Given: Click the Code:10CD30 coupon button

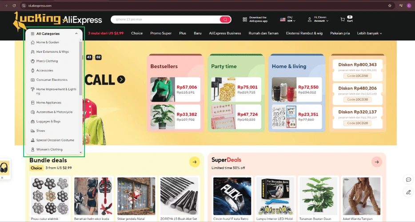Looking at the screenshot, I should pyautogui.click(x=358, y=99).
